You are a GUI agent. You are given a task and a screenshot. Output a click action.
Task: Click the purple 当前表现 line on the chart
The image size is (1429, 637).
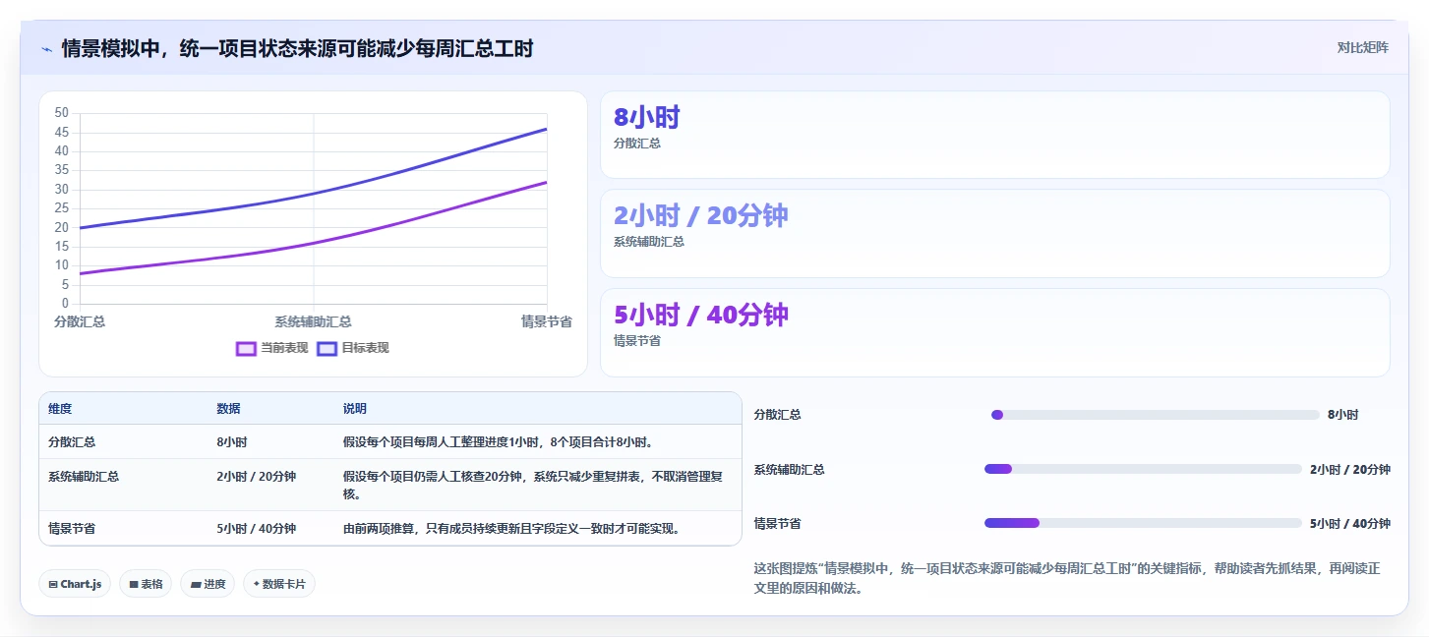313,243
